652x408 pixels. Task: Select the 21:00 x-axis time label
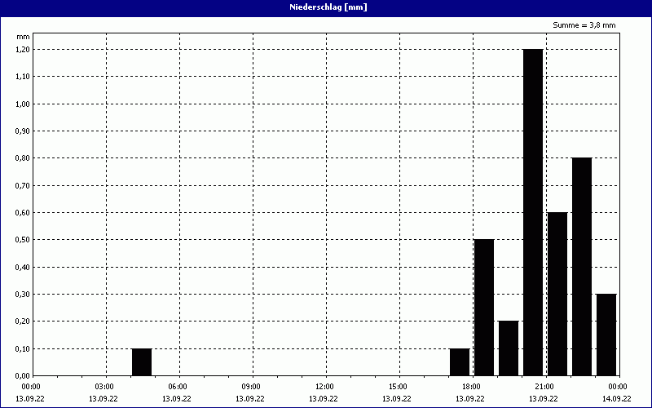(x=544, y=387)
